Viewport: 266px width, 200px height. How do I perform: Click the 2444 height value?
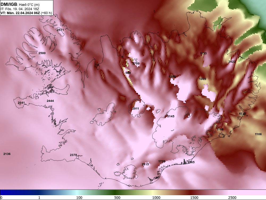click(50, 101)
